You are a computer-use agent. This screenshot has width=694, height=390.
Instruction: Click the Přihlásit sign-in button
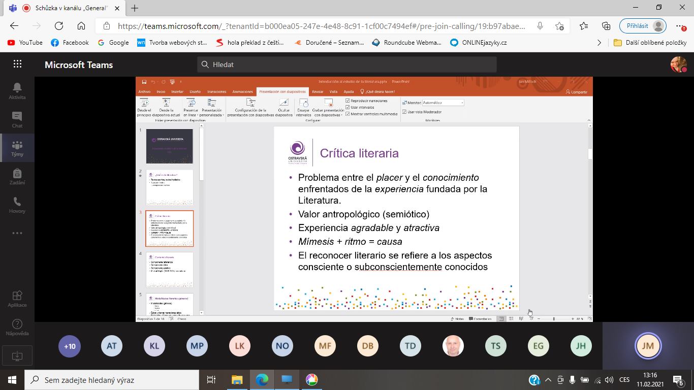coord(643,26)
